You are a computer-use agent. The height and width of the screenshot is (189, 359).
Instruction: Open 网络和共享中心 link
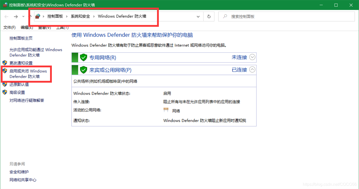tap(23, 180)
